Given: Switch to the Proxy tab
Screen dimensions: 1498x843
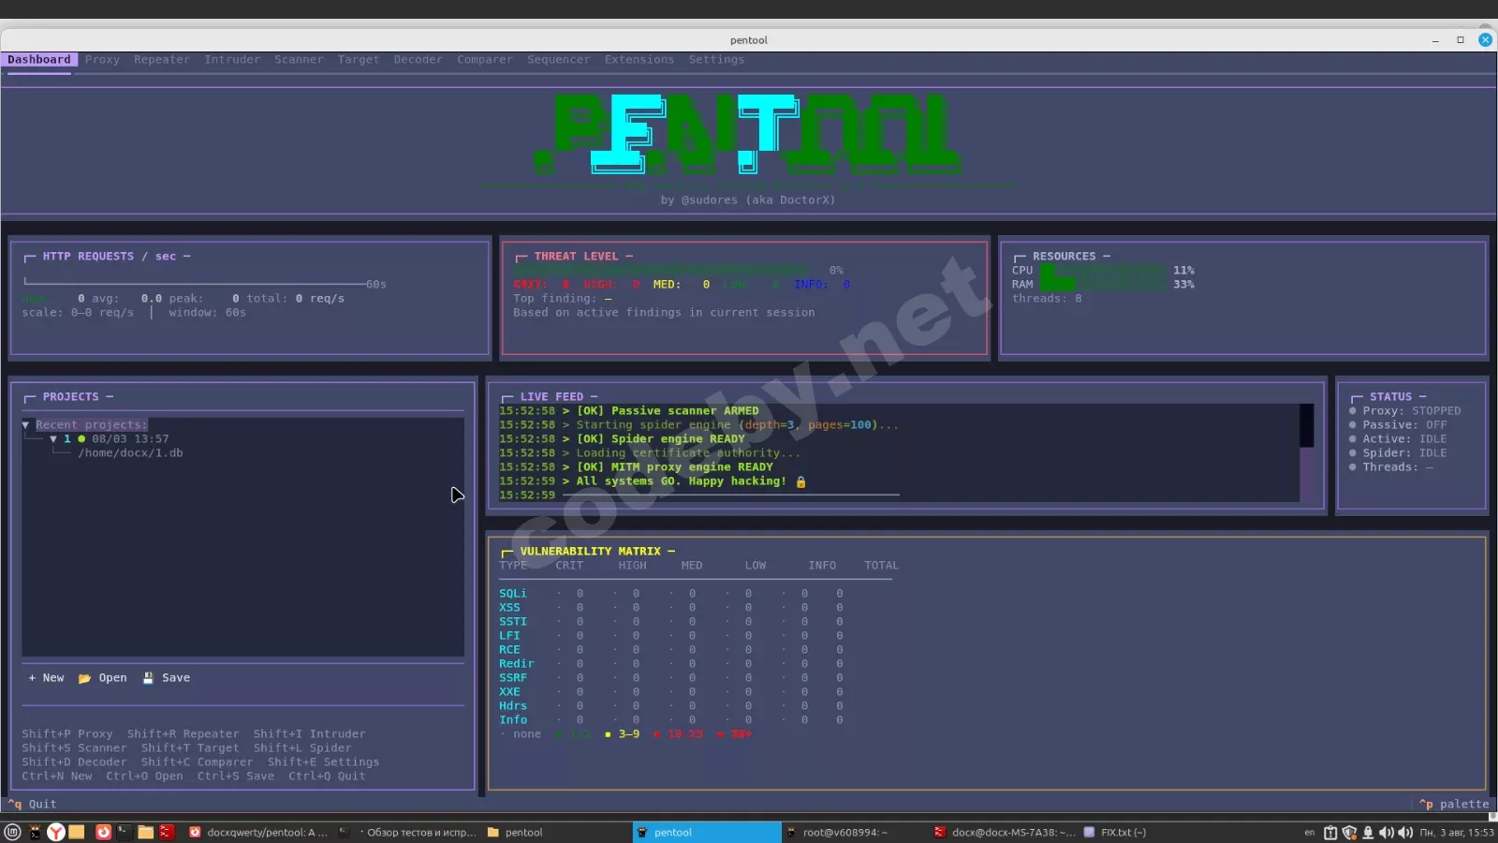Looking at the screenshot, I should (102, 60).
